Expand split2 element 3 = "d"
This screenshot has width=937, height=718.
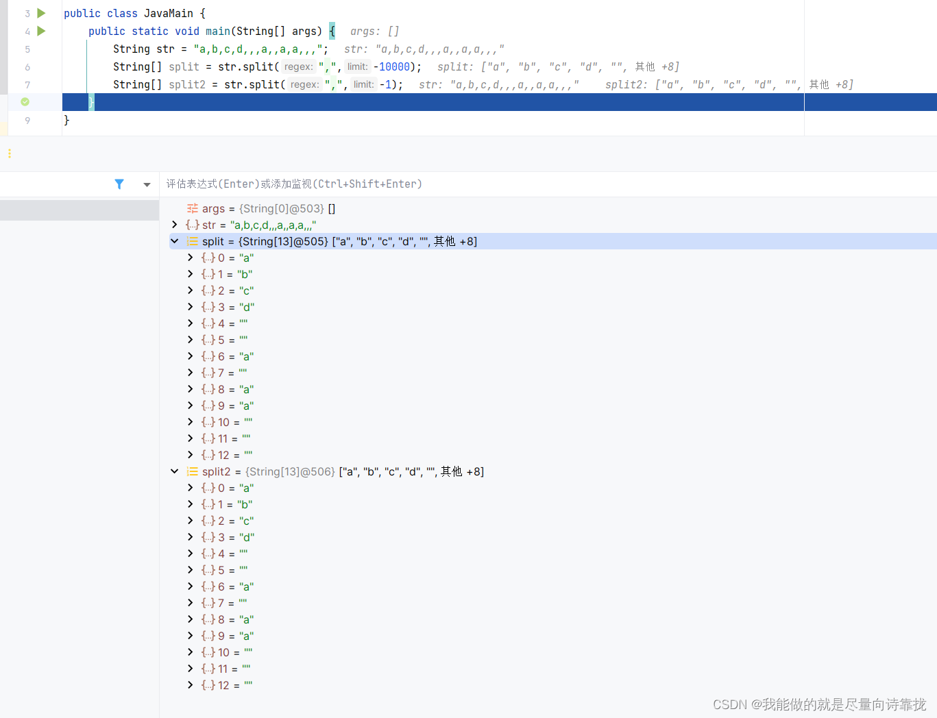[191, 537]
